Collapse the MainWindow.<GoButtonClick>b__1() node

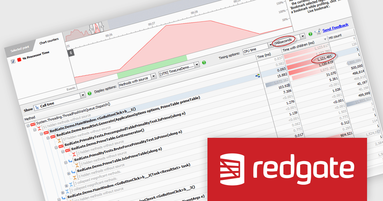coord(41,134)
